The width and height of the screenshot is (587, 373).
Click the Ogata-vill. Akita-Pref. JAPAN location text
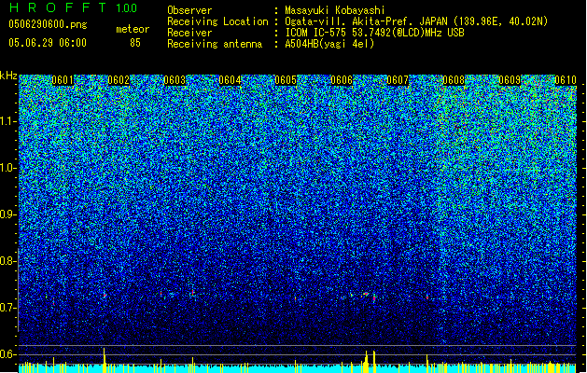[416, 21]
